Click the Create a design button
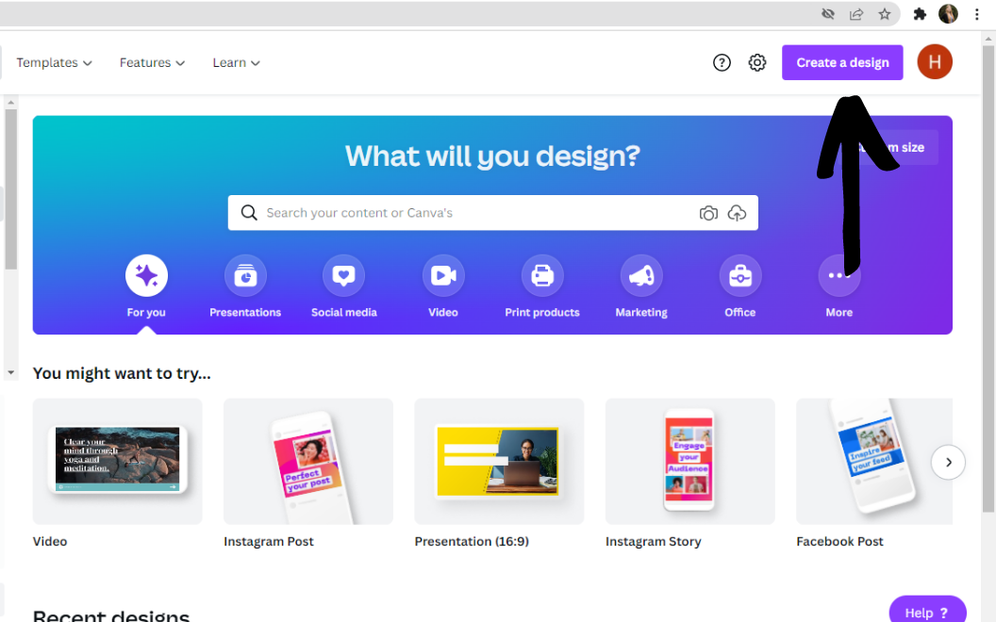Viewport: 996px width, 622px height. 842,63
